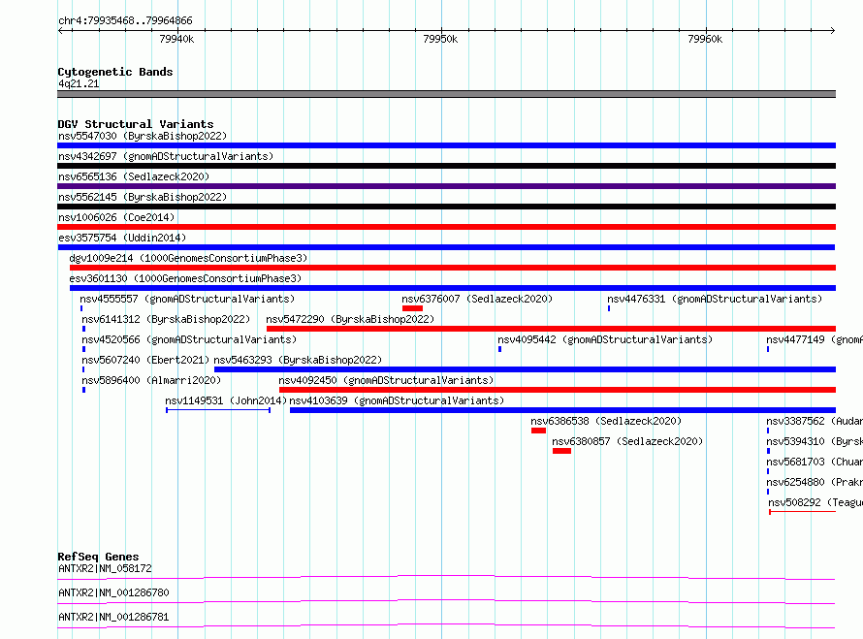Open nsv1149531 (John2014) label

pos(226,400)
